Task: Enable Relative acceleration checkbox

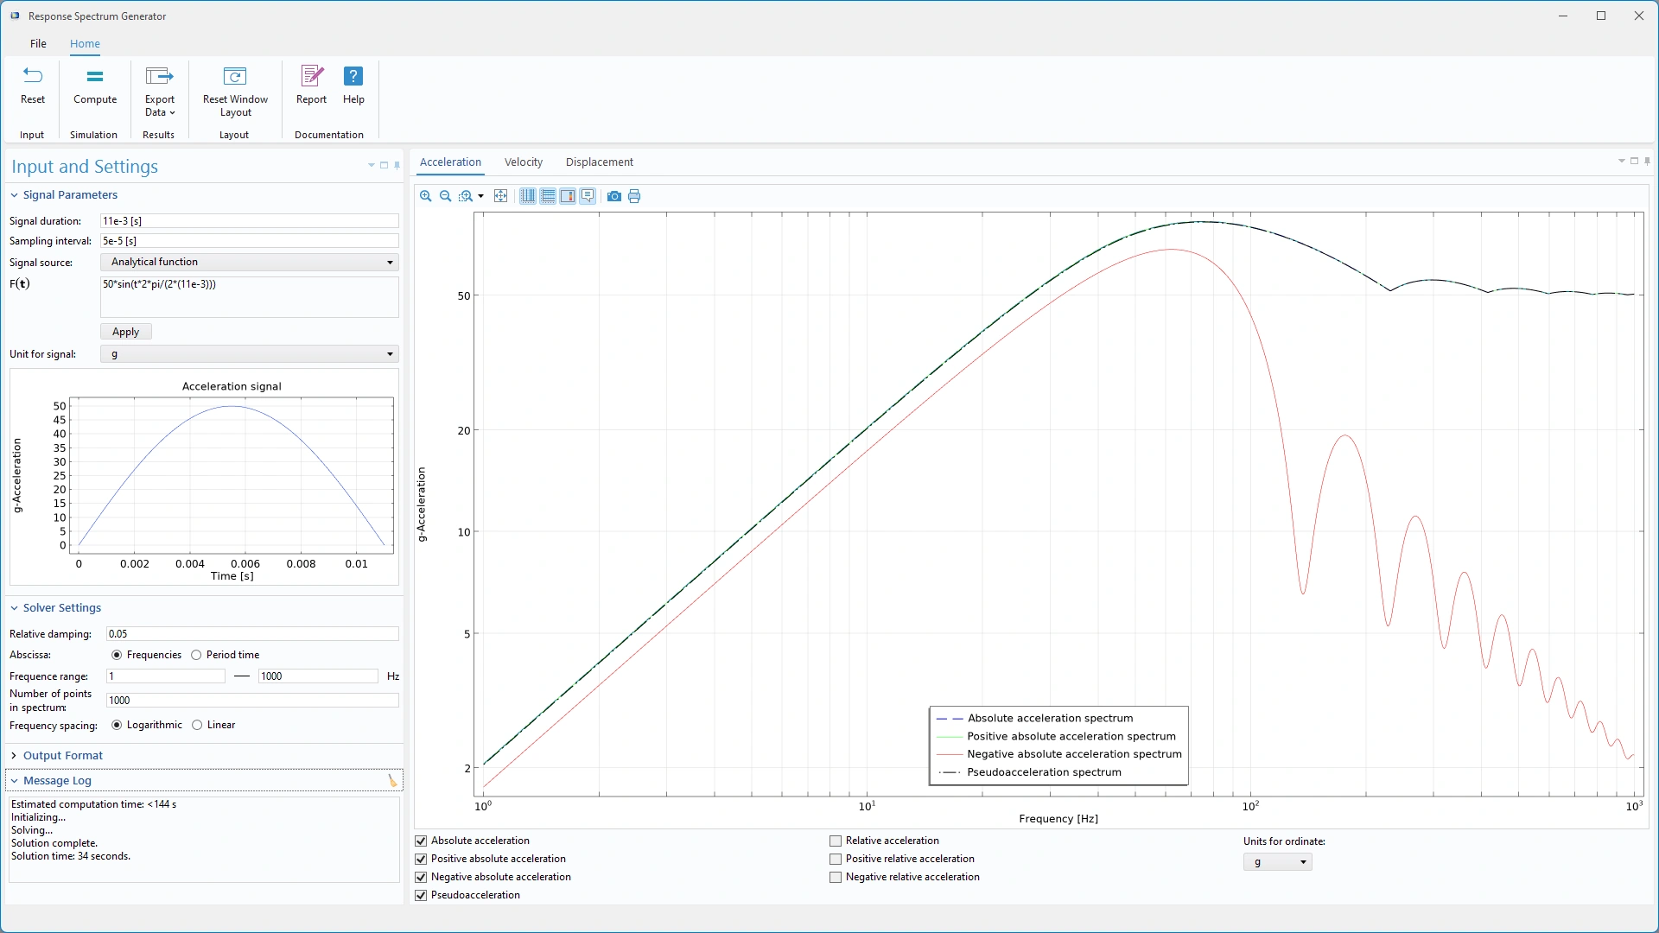Action: pos(836,841)
